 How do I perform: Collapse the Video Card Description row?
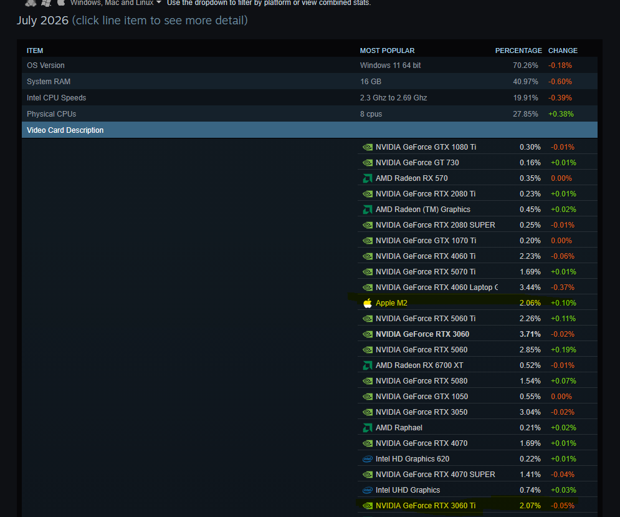[x=310, y=130]
